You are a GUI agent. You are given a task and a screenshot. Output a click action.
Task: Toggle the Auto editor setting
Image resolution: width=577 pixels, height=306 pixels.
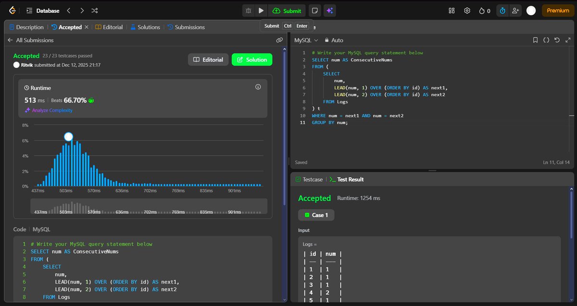[334, 40]
